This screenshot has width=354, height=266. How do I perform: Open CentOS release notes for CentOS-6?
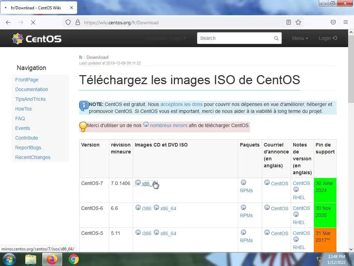(x=301, y=208)
